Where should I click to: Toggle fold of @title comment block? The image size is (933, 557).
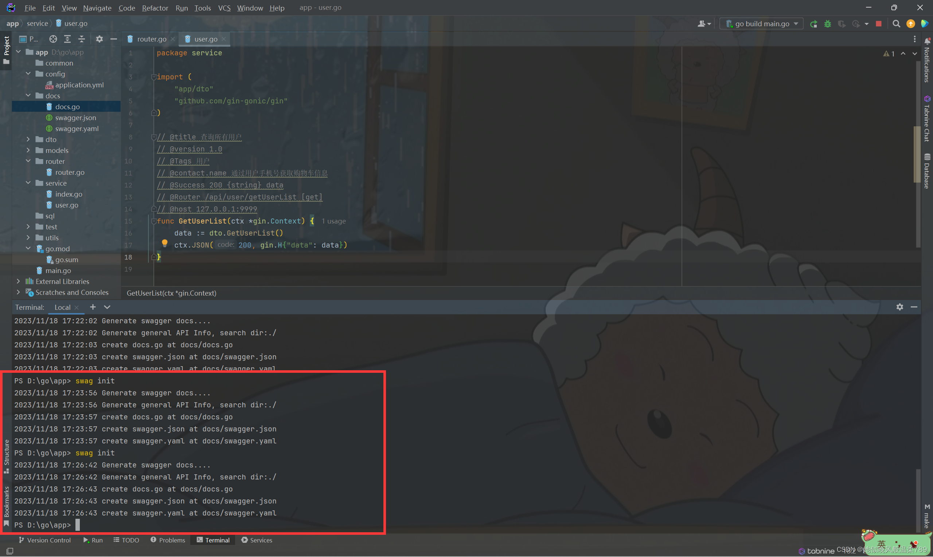point(154,137)
